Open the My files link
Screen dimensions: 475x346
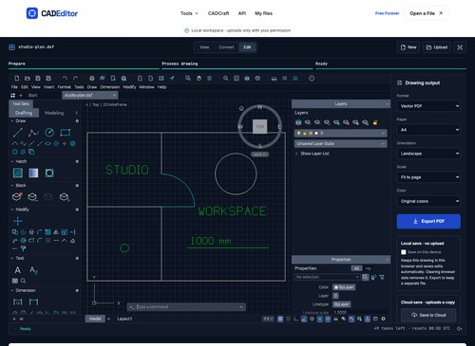click(263, 13)
